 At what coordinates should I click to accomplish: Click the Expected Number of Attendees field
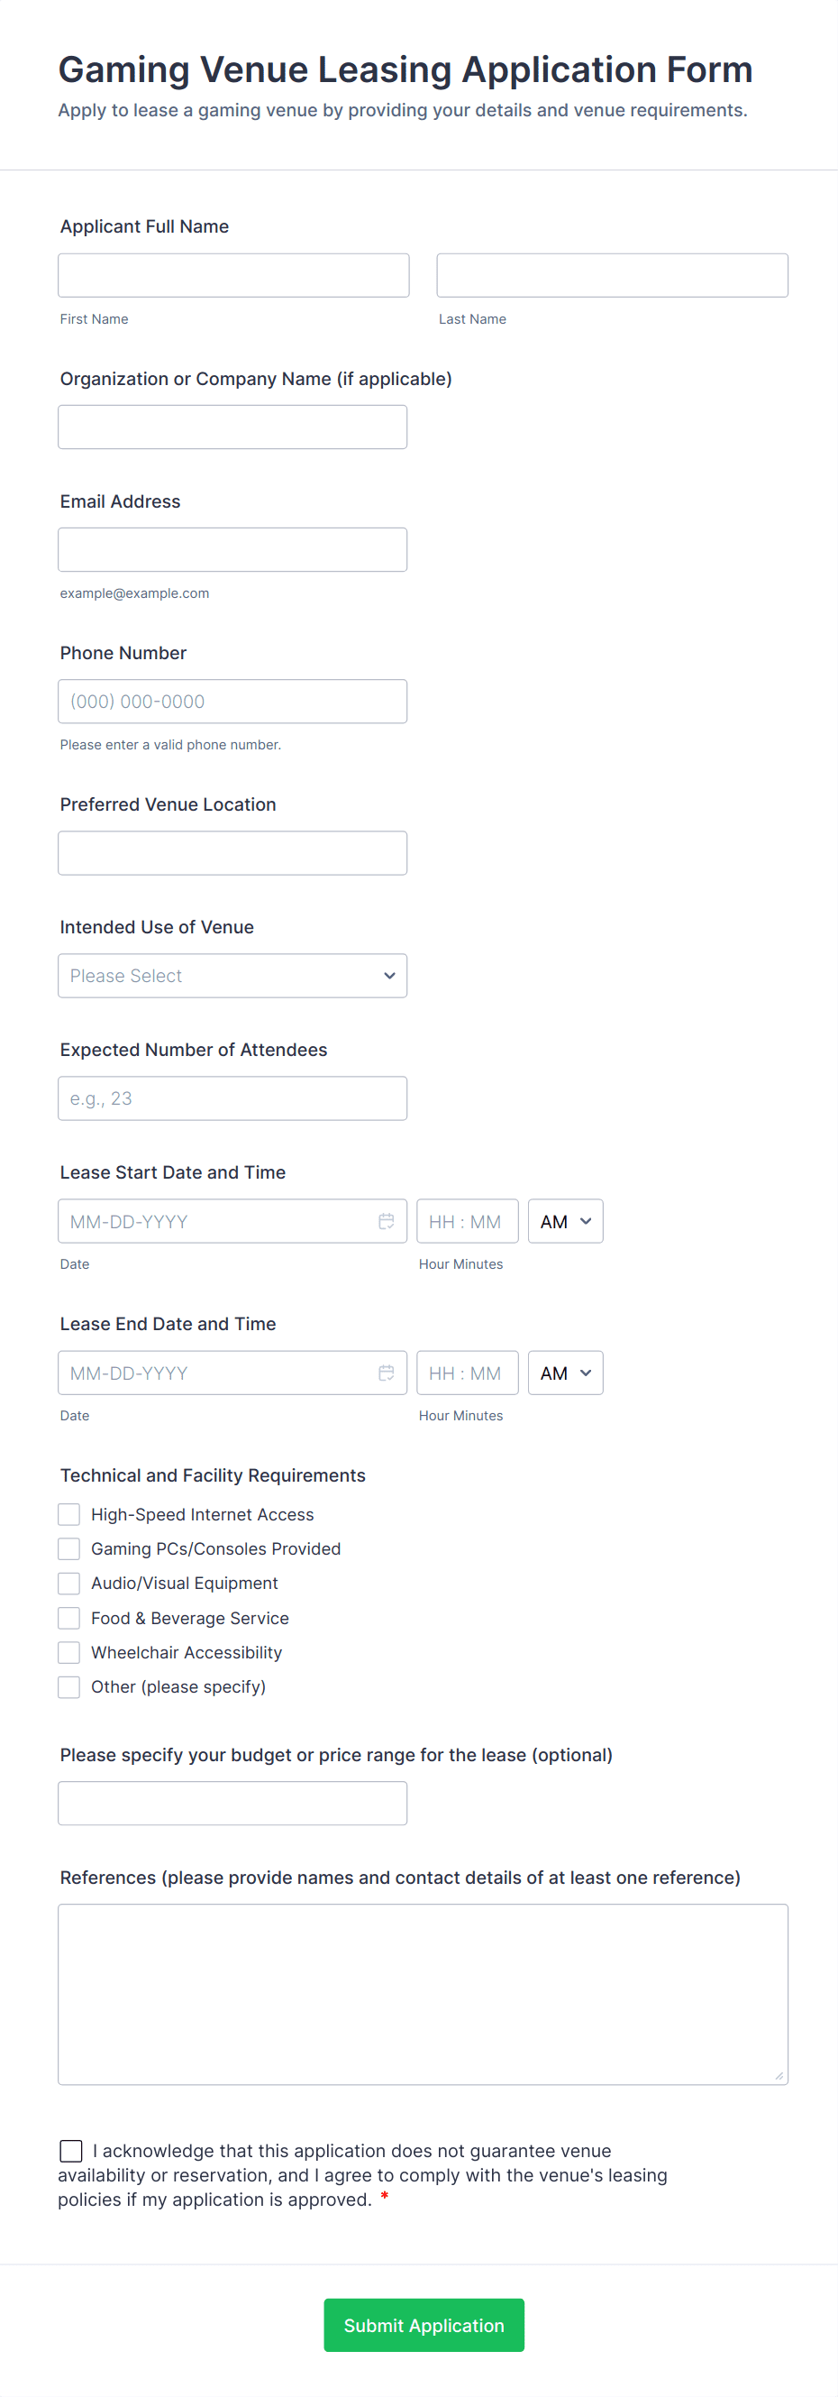(x=232, y=1098)
